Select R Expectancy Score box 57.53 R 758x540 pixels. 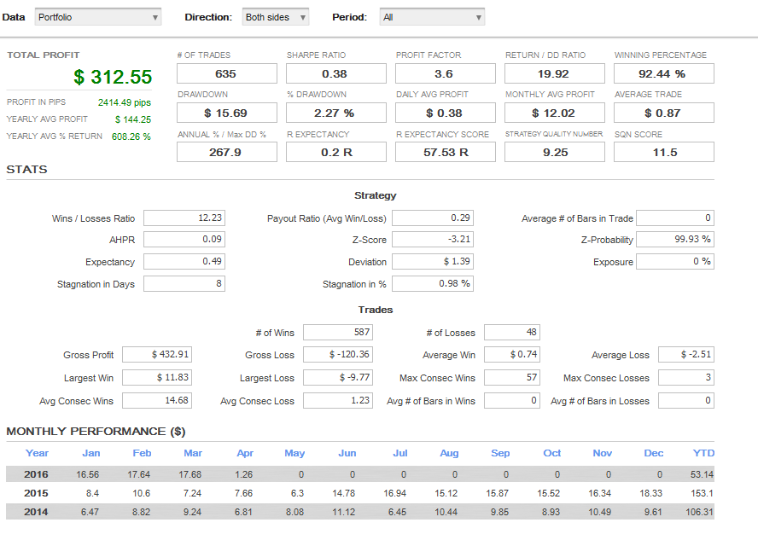[446, 152]
